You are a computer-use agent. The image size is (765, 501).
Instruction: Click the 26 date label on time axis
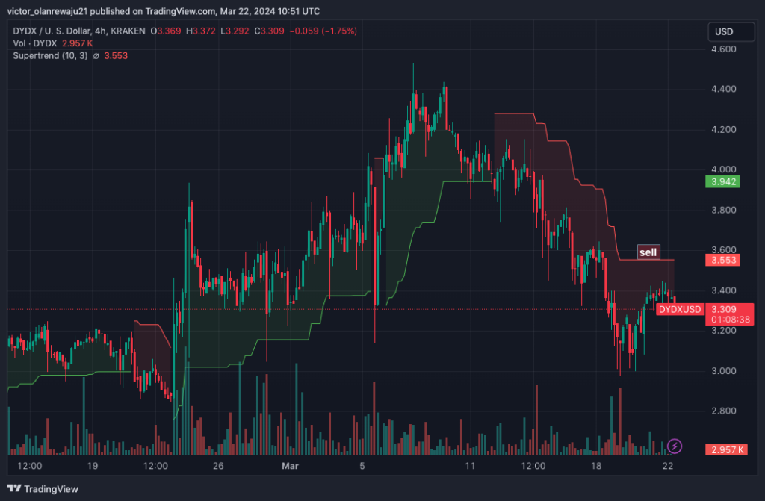tap(218, 466)
